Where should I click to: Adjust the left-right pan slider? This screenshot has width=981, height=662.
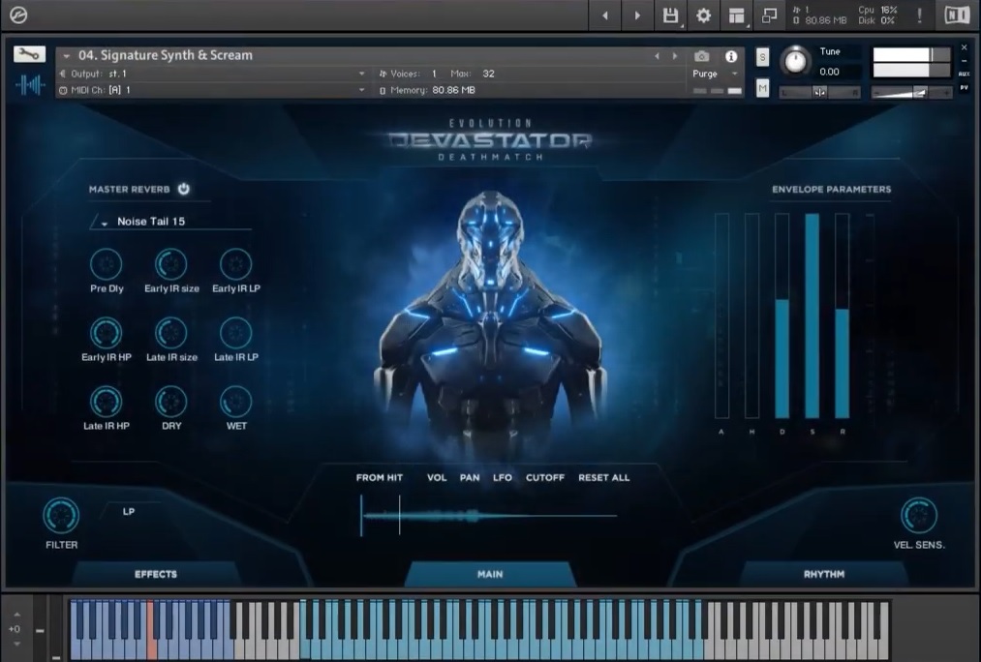pos(819,93)
